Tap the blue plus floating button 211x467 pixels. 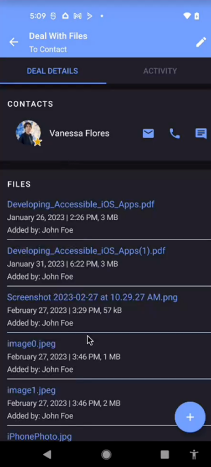tap(190, 417)
